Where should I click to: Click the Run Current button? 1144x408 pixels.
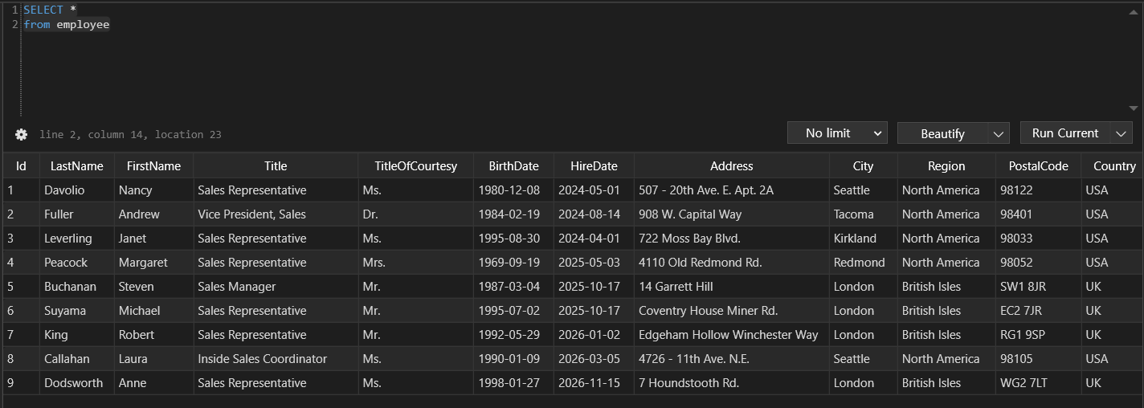coord(1065,133)
